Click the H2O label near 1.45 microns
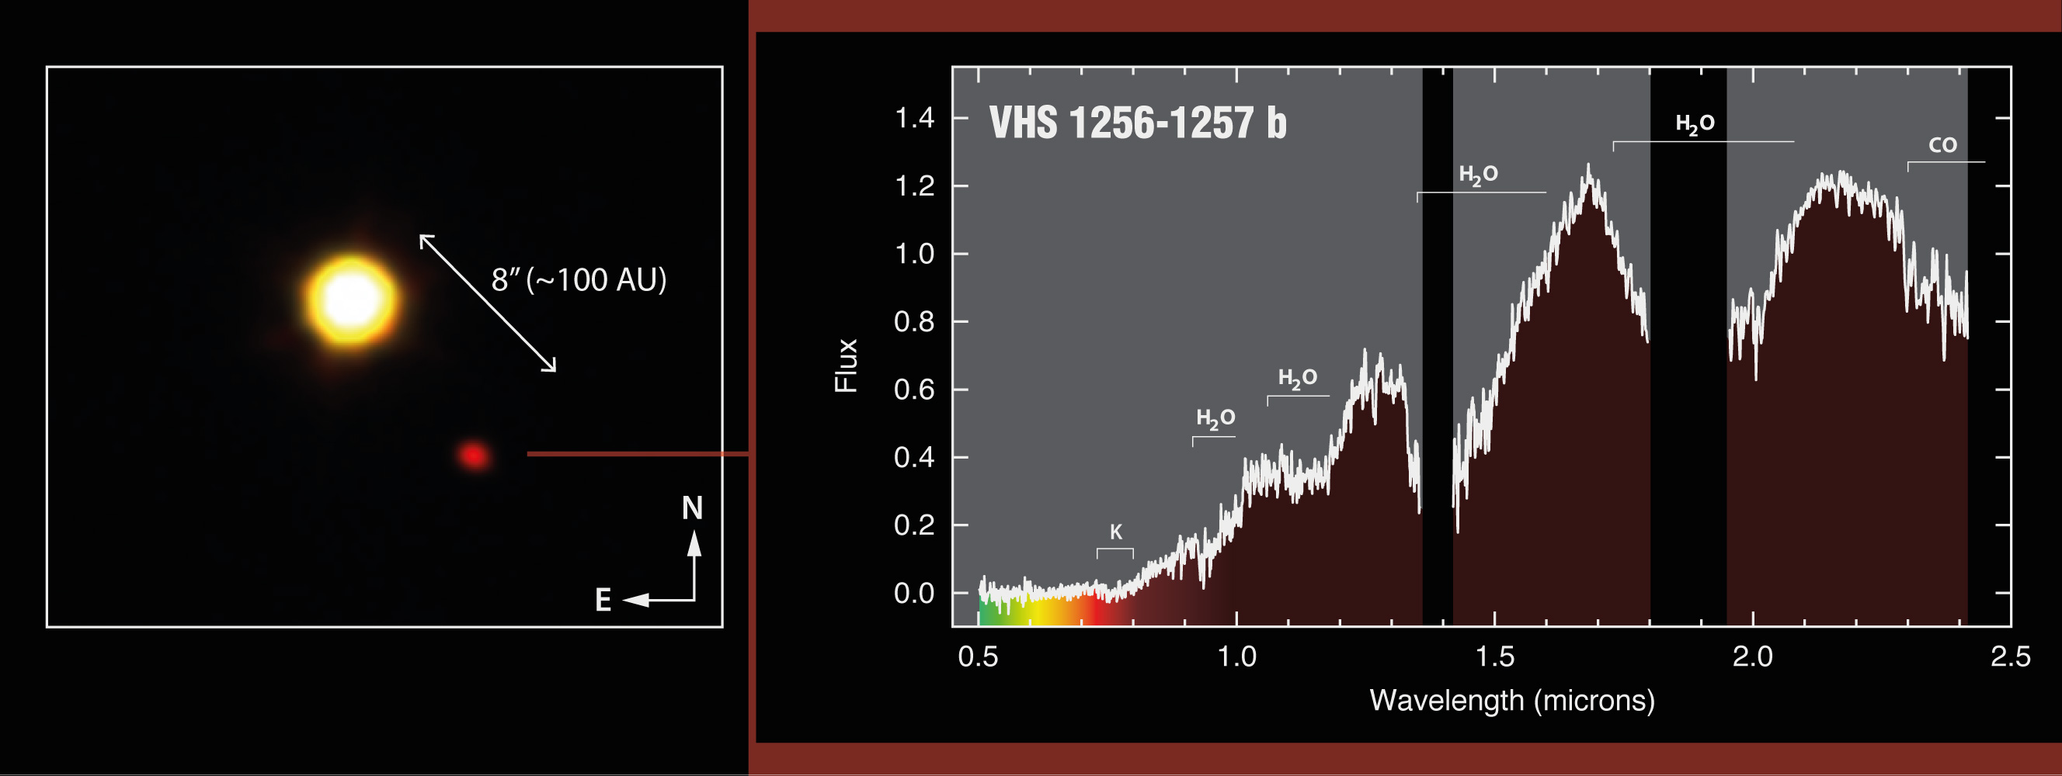Viewport: 2062px width, 776px height. pos(1478,175)
